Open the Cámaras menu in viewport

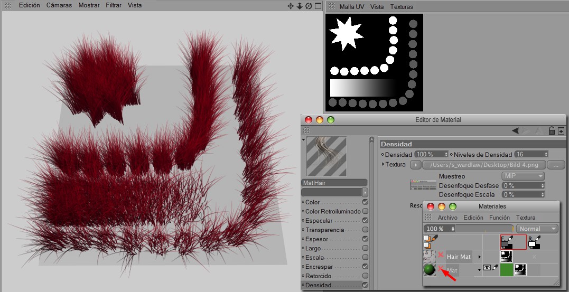click(x=59, y=5)
